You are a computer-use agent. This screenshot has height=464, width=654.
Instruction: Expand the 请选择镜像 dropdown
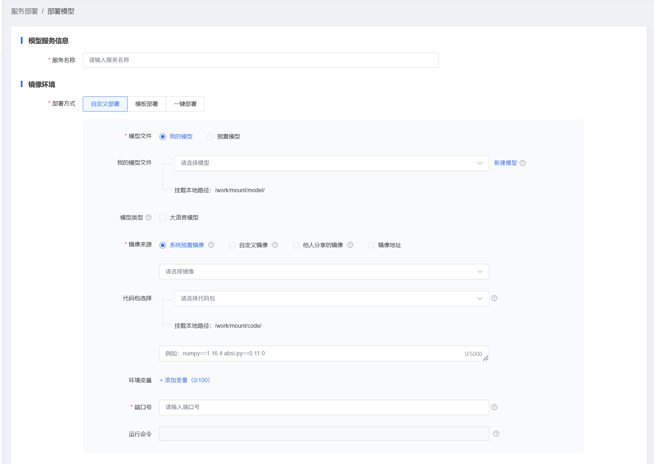[324, 272]
